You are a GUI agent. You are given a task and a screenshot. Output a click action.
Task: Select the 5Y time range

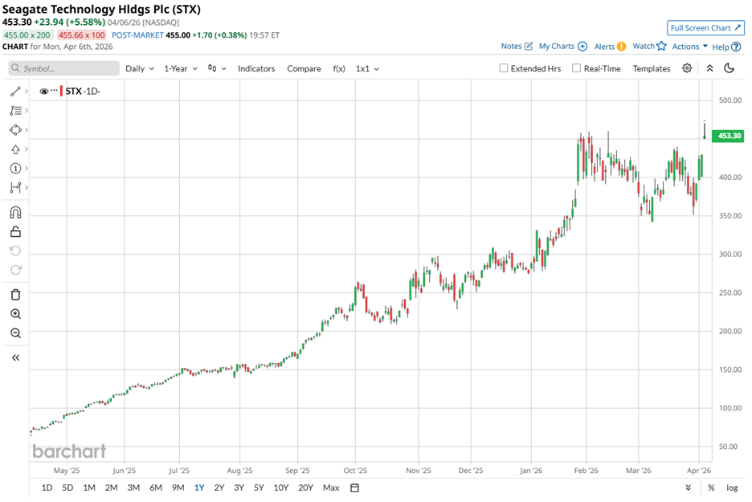click(259, 488)
